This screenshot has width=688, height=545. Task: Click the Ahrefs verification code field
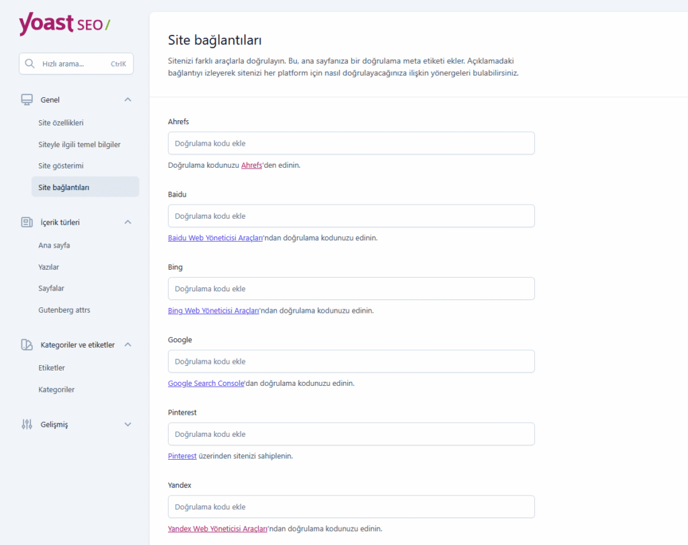[351, 144]
